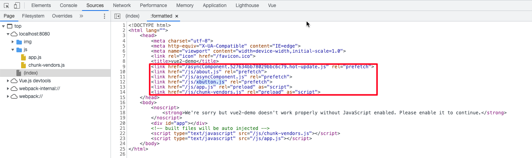The width and height of the screenshot is (532, 158).
Task: Switch to the Application tab
Action: pos(214,5)
